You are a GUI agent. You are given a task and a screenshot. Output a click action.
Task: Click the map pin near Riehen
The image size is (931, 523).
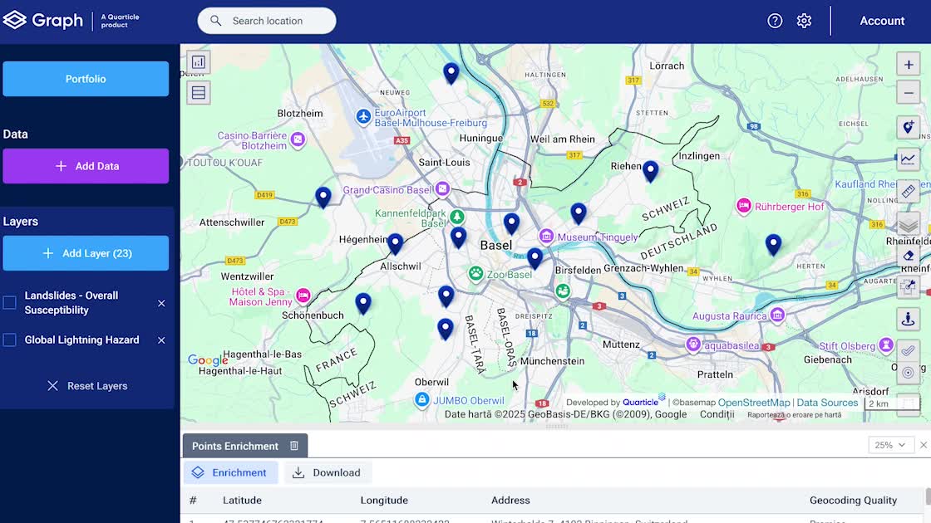651,171
